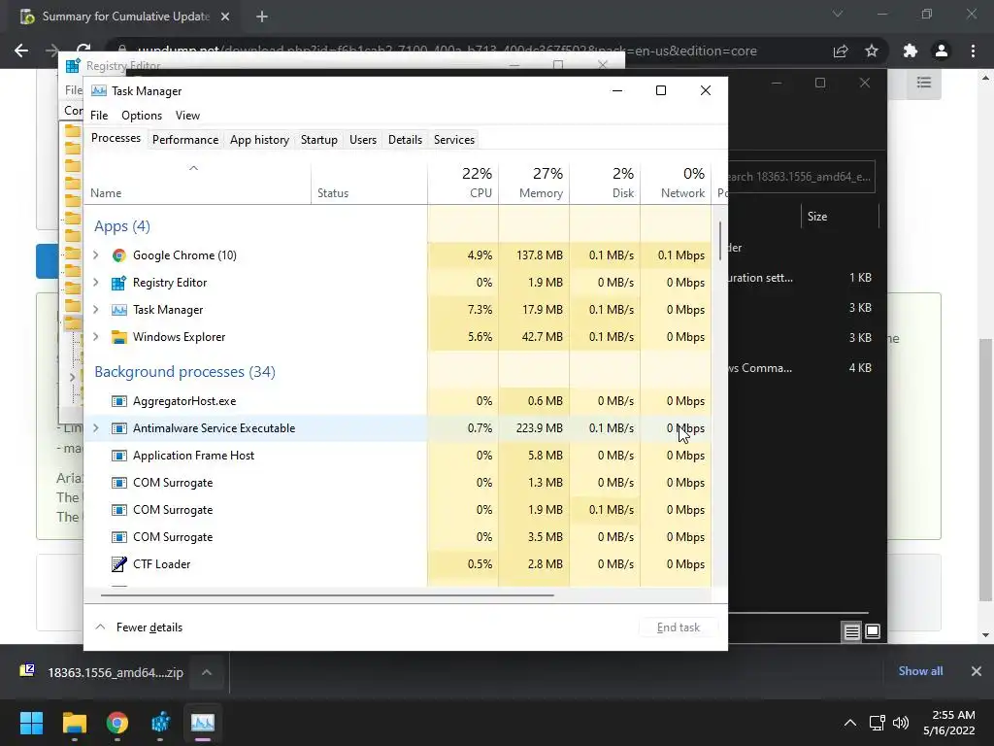Expand the Google Chrome (10) process group
This screenshot has height=746, width=994.
click(x=96, y=255)
